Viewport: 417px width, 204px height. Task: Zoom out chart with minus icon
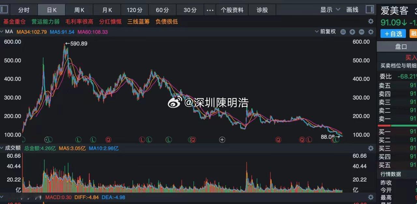coord(361,32)
